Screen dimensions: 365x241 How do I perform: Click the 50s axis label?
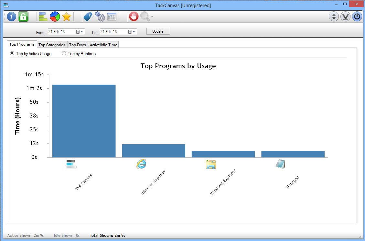click(x=34, y=102)
